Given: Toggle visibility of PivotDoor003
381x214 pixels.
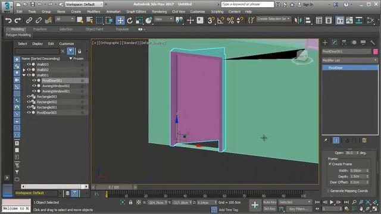Looking at the screenshot, I should (29, 112).
